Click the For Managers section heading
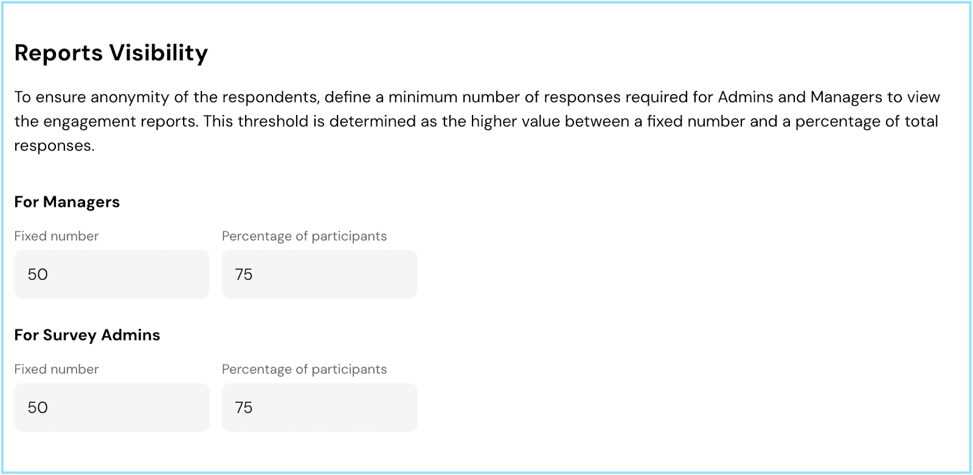This screenshot has height=475, width=973. tap(67, 202)
